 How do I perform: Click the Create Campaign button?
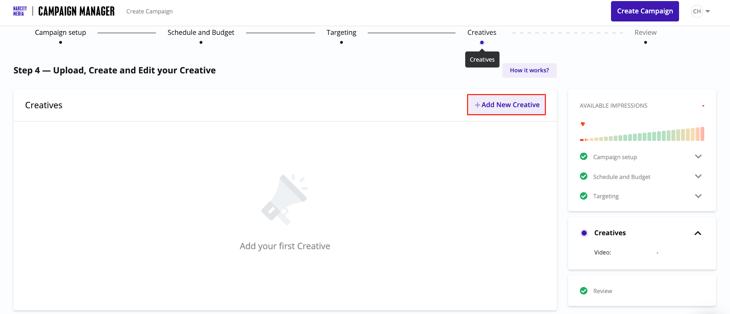tap(645, 11)
